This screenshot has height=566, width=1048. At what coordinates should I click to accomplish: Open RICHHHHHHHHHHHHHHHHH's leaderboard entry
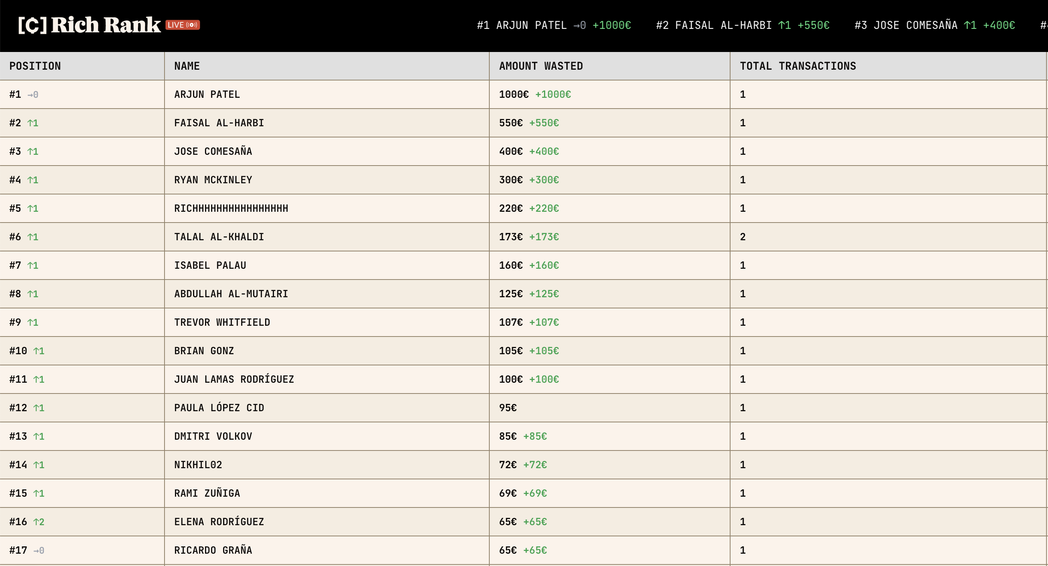(x=231, y=208)
